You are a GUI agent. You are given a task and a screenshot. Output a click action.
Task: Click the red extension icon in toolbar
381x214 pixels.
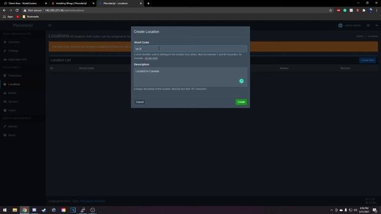(x=338, y=11)
